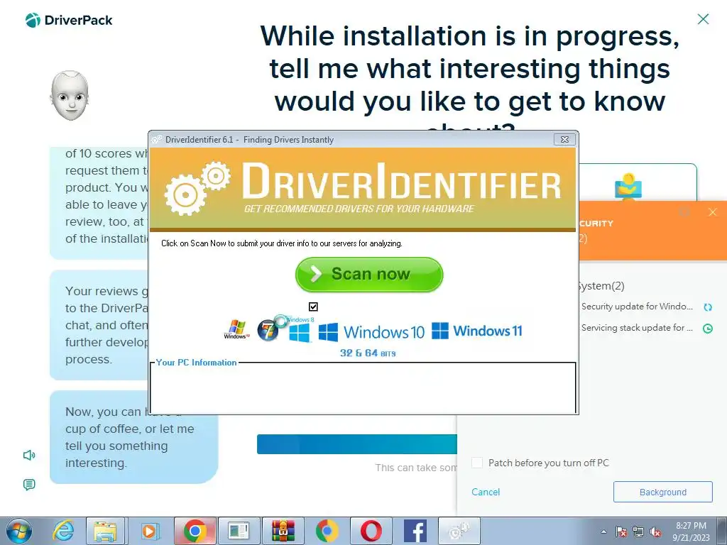The width and height of the screenshot is (727, 545).
Task: Mute the DriverPack assistant sound via speaker icon
Action: pyautogui.click(x=29, y=455)
